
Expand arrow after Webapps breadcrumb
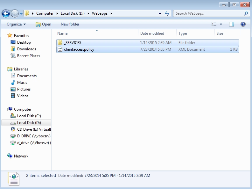[111, 13]
